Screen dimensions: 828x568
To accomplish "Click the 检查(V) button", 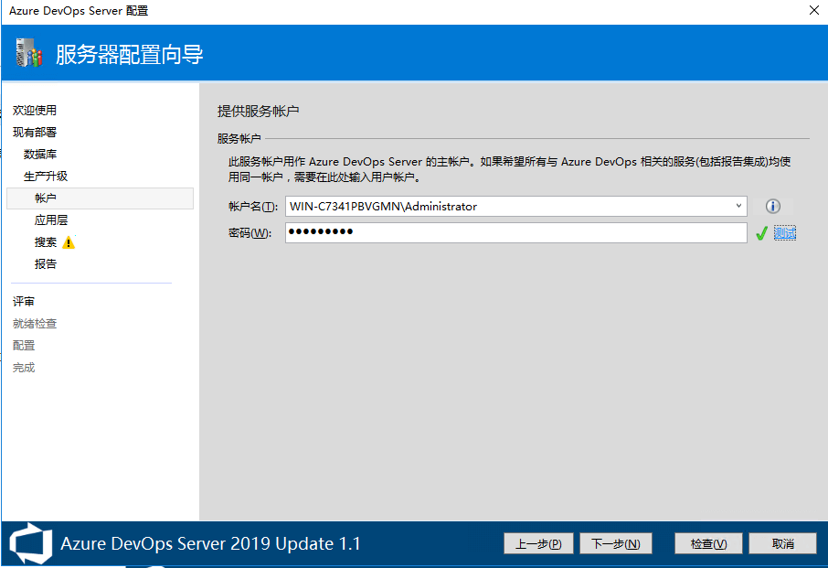I will [x=708, y=543].
